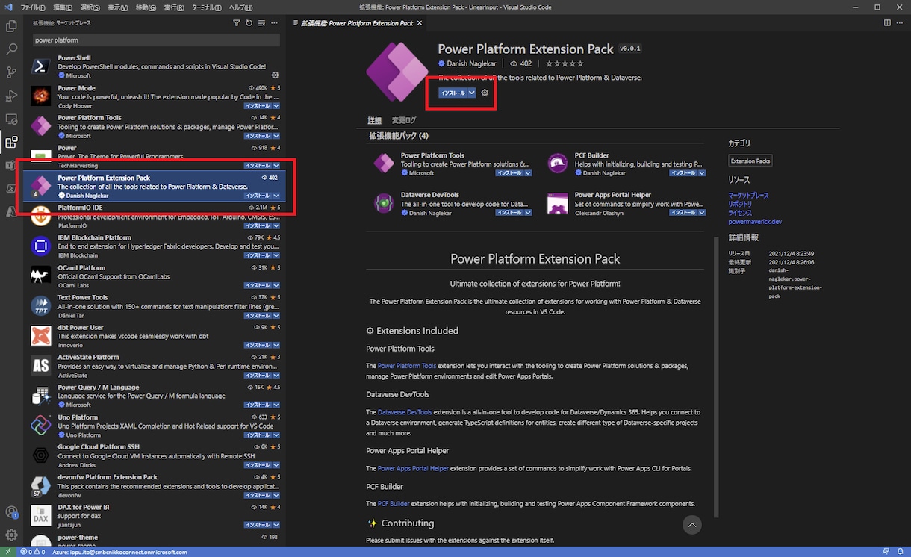Close the Power Platform Extension Pack tab
The image size is (911, 557).
[x=420, y=23]
